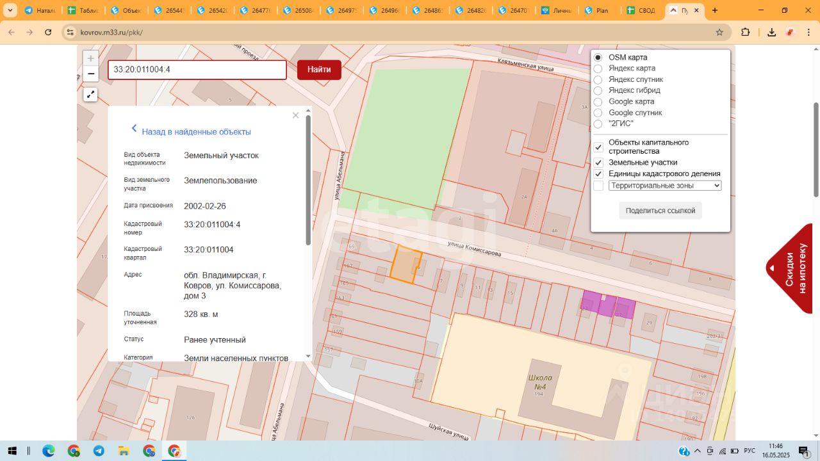Enable the Территориальные зоны checkbox
820x461 pixels.
(x=598, y=186)
